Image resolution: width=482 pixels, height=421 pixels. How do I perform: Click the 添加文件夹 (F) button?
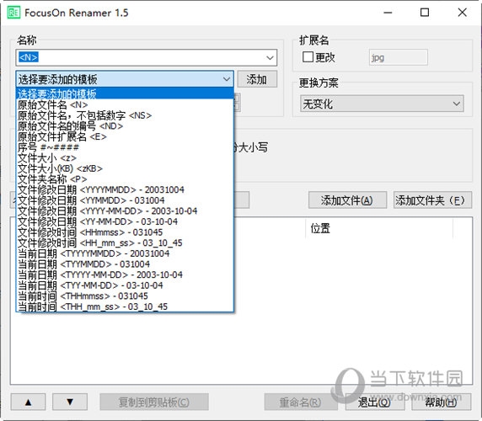click(x=432, y=200)
